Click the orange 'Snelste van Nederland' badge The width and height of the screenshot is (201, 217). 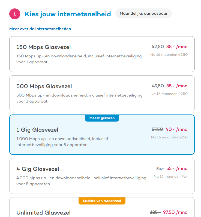(x=102, y=201)
